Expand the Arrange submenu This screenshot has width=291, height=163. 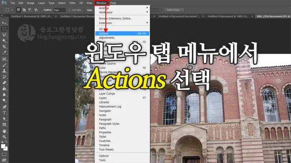(x=122, y=8)
